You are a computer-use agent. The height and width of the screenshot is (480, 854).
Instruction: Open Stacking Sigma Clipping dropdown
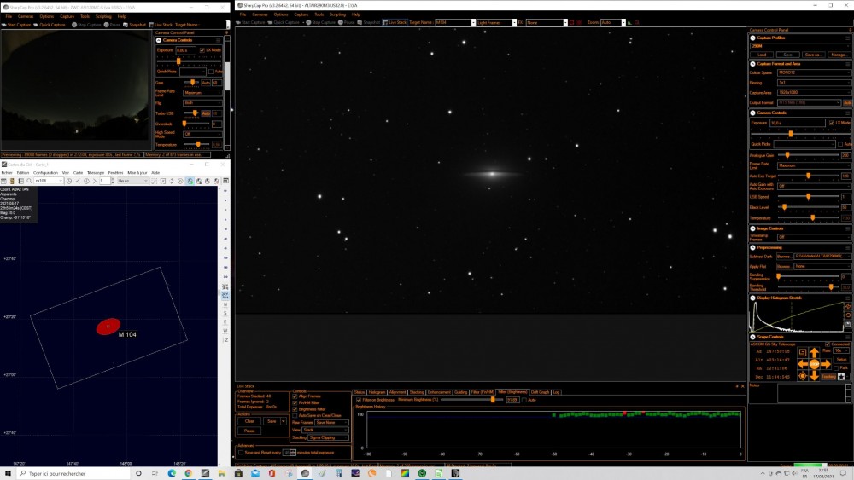pyautogui.click(x=329, y=437)
